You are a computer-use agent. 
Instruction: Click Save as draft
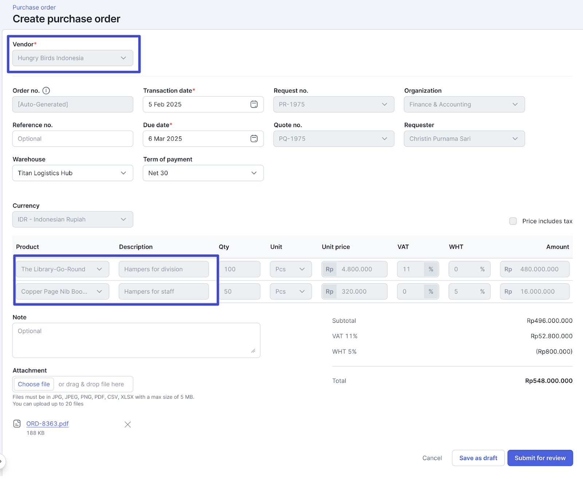pyautogui.click(x=478, y=458)
